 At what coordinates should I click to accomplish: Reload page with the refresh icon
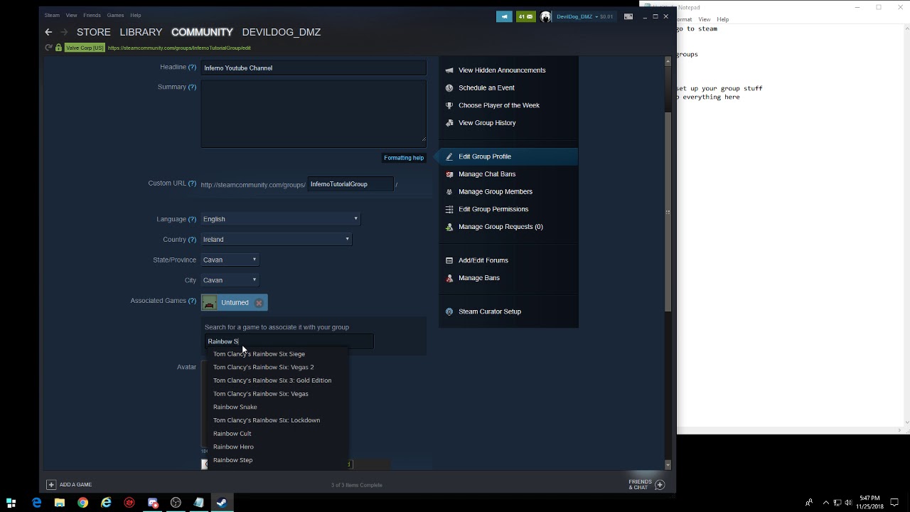pyautogui.click(x=48, y=48)
